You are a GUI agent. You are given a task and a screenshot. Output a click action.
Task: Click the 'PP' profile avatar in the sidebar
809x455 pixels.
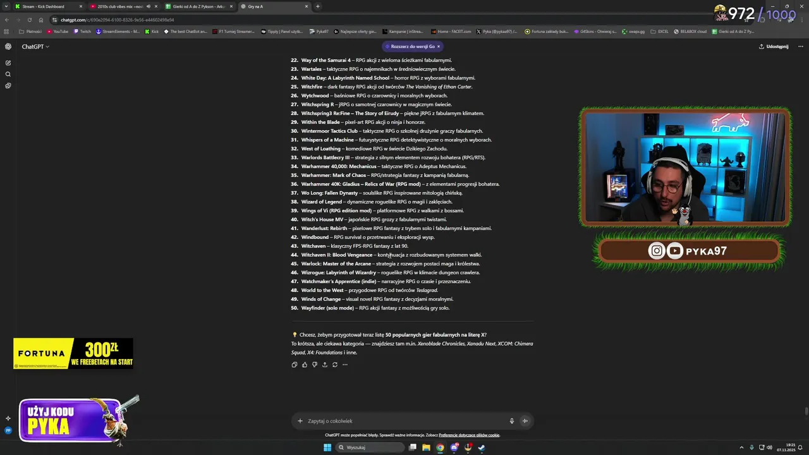[x=8, y=430]
